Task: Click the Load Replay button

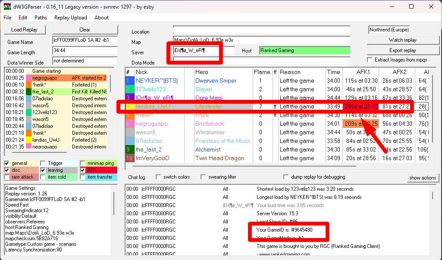Action: [x=24, y=30]
